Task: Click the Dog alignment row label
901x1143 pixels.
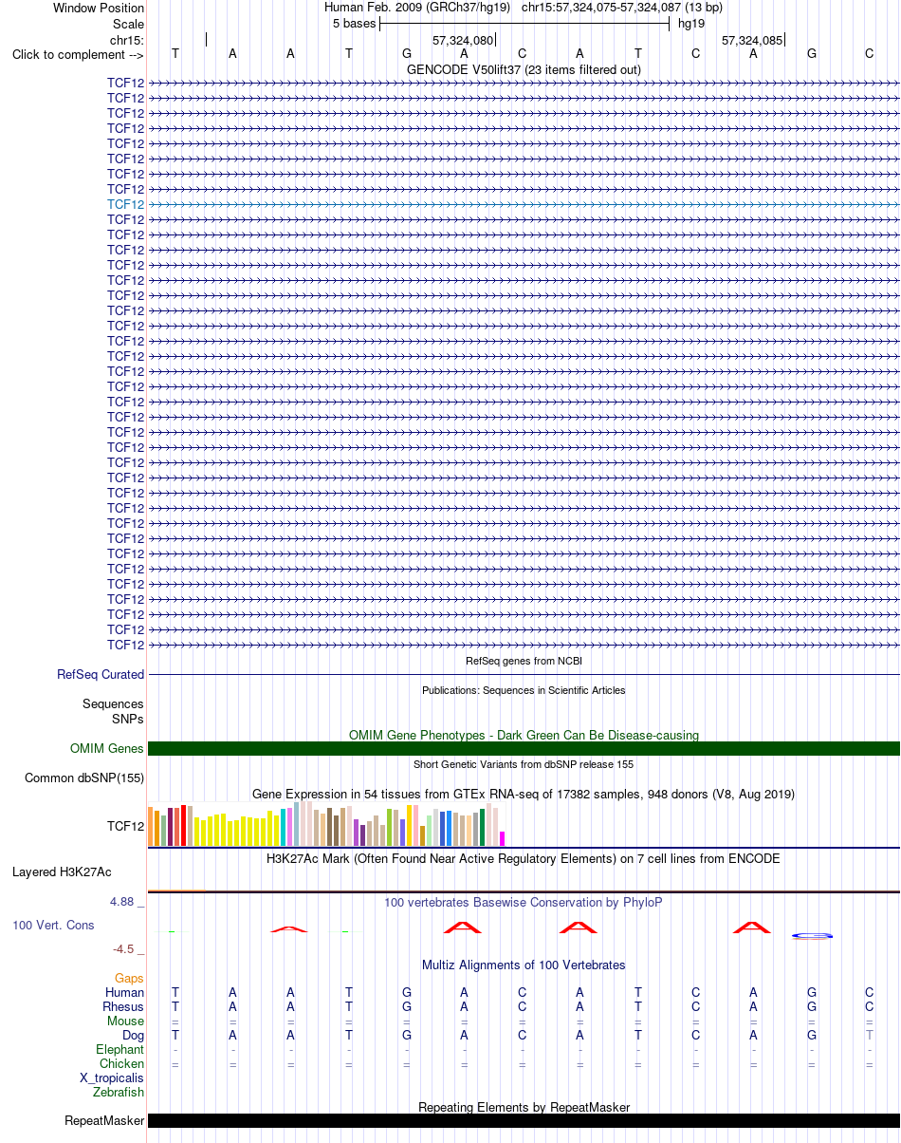Action: click(x=134, y=1035)
